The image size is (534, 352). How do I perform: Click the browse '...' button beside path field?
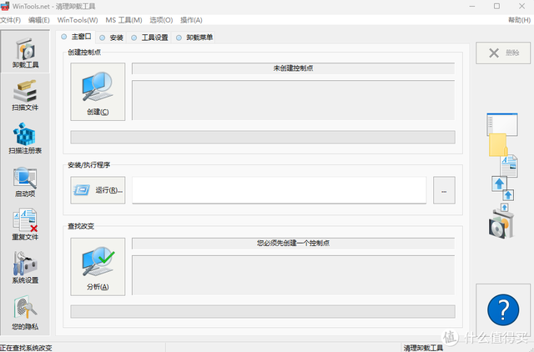click(x=444, y=190)
